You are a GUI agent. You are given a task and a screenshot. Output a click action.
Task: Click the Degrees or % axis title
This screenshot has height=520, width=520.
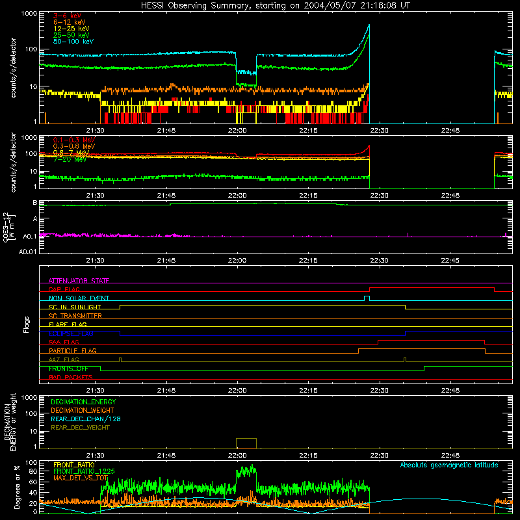click(17, 487)
